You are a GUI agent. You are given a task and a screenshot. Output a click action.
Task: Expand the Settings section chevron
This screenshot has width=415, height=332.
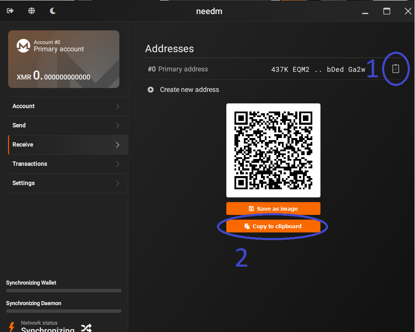(117, 183)
